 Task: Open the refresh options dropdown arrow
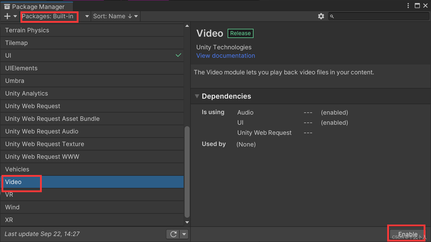184,234
